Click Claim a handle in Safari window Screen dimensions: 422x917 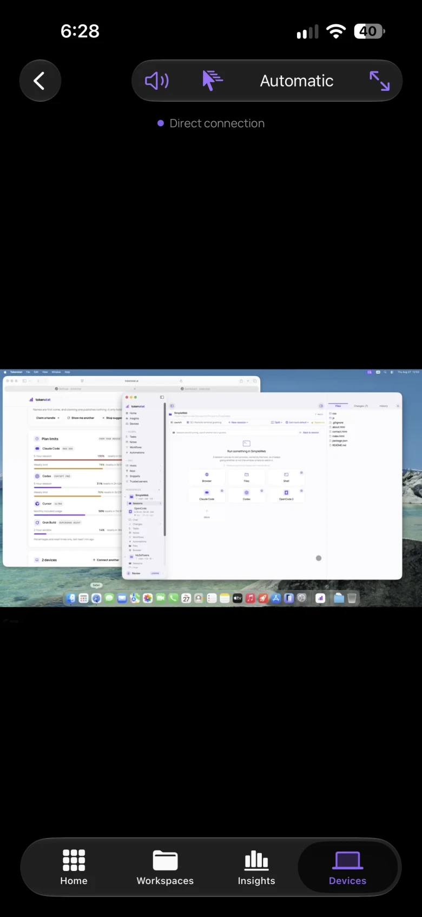[48, 418]
